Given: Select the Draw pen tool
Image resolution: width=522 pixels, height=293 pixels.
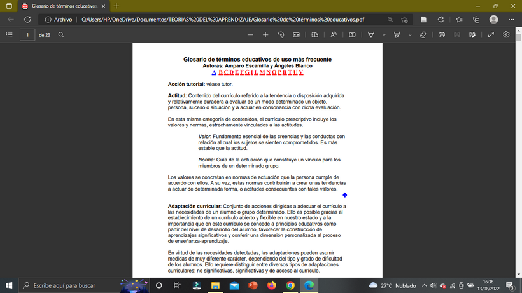Looking at the screenshot, I should point(371,34).
